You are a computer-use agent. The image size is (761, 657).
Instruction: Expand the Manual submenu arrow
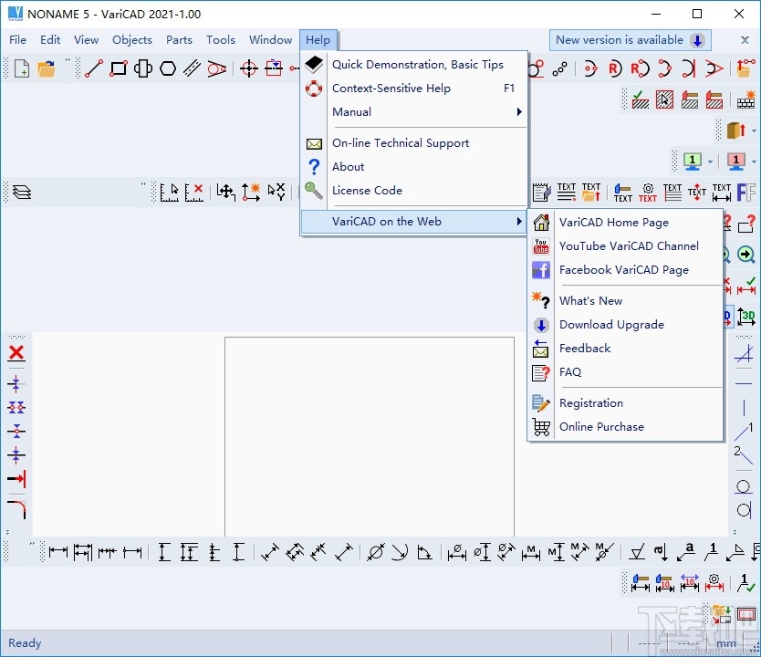tap(519, 112)
